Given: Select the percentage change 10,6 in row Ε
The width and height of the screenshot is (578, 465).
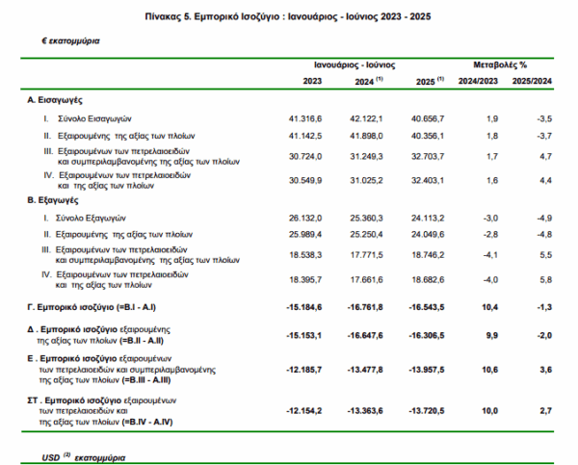Looking at the screenshot, I should 488,371.
